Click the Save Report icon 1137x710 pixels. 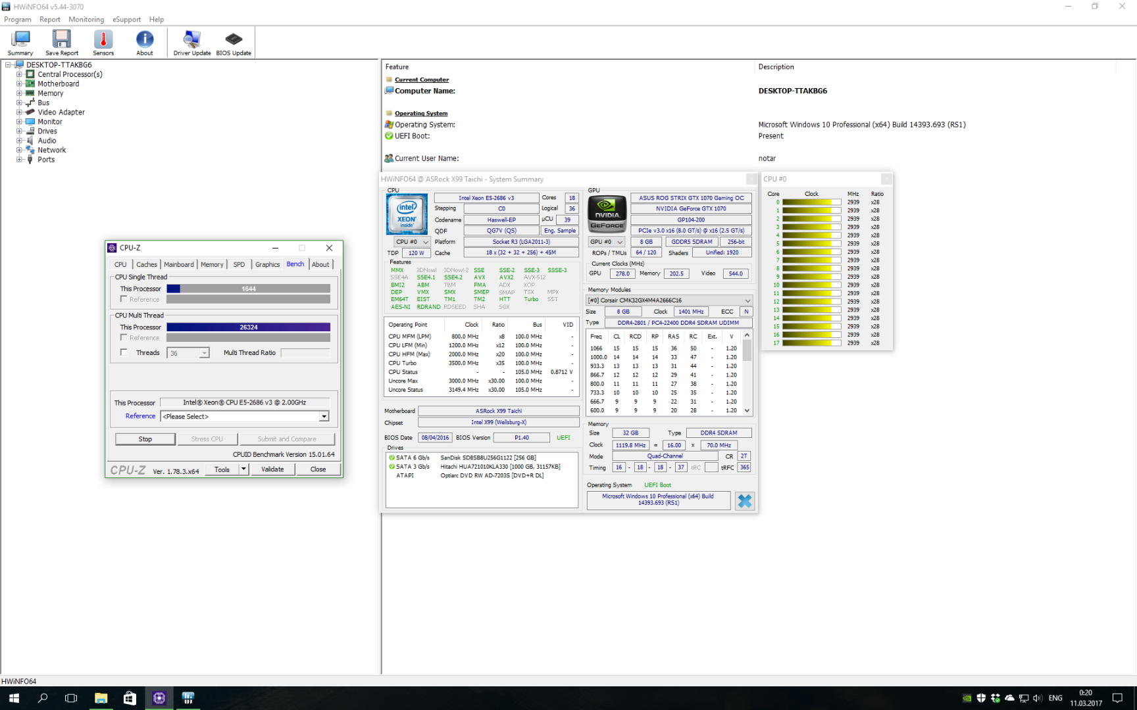62,43
